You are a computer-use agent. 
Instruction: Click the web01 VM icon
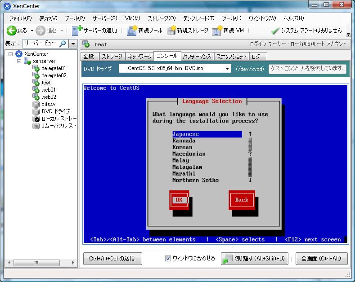tap(36, 90)
